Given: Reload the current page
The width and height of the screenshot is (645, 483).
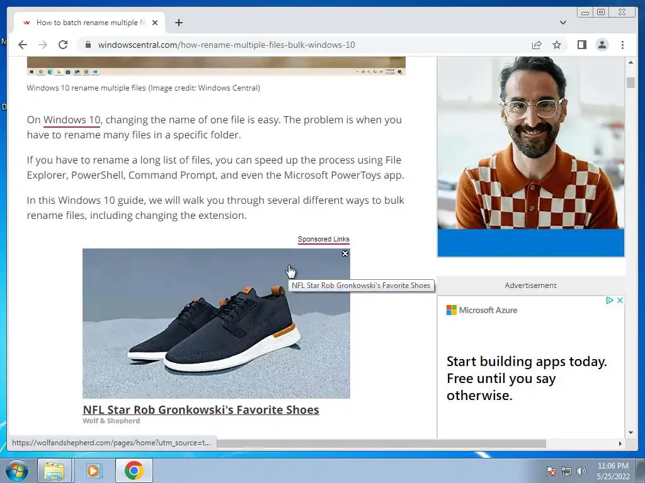Looking at the screenshot, I should click(x=63, y=45).
